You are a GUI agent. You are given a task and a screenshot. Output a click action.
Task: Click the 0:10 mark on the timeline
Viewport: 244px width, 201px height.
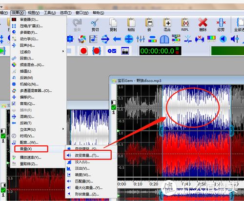tap(138, 184)
